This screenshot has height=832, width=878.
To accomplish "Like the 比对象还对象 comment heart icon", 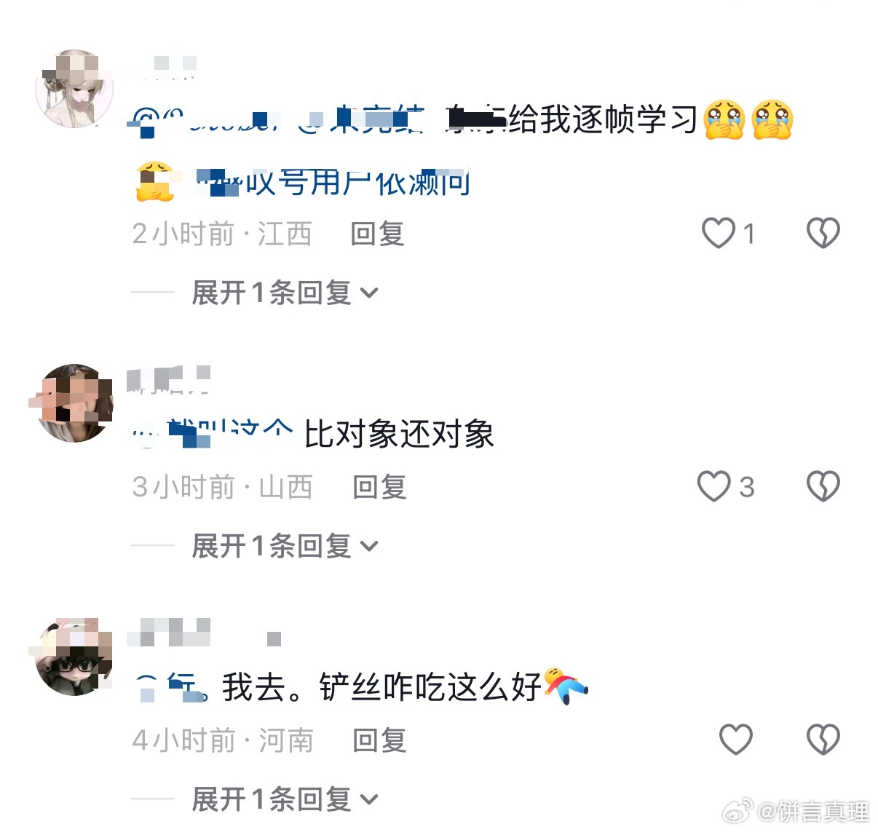I will (x=714, y=486).
